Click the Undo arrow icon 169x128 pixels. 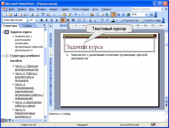76,15
